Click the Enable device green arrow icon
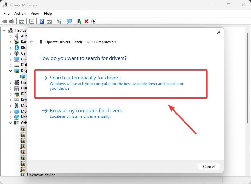The width and height of the screenshot is (251, 184). (x=79, y=21)
